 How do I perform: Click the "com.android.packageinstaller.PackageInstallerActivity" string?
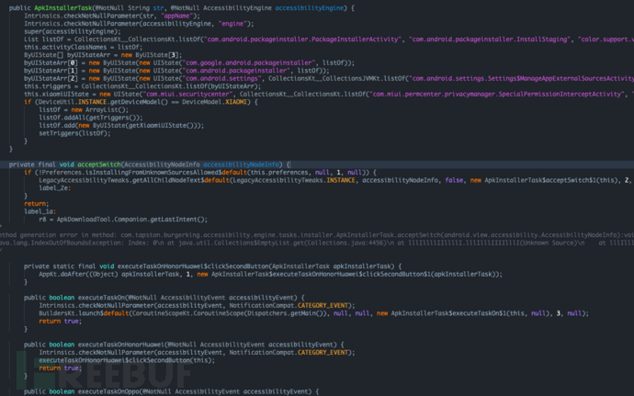click(x=303, y=40)
